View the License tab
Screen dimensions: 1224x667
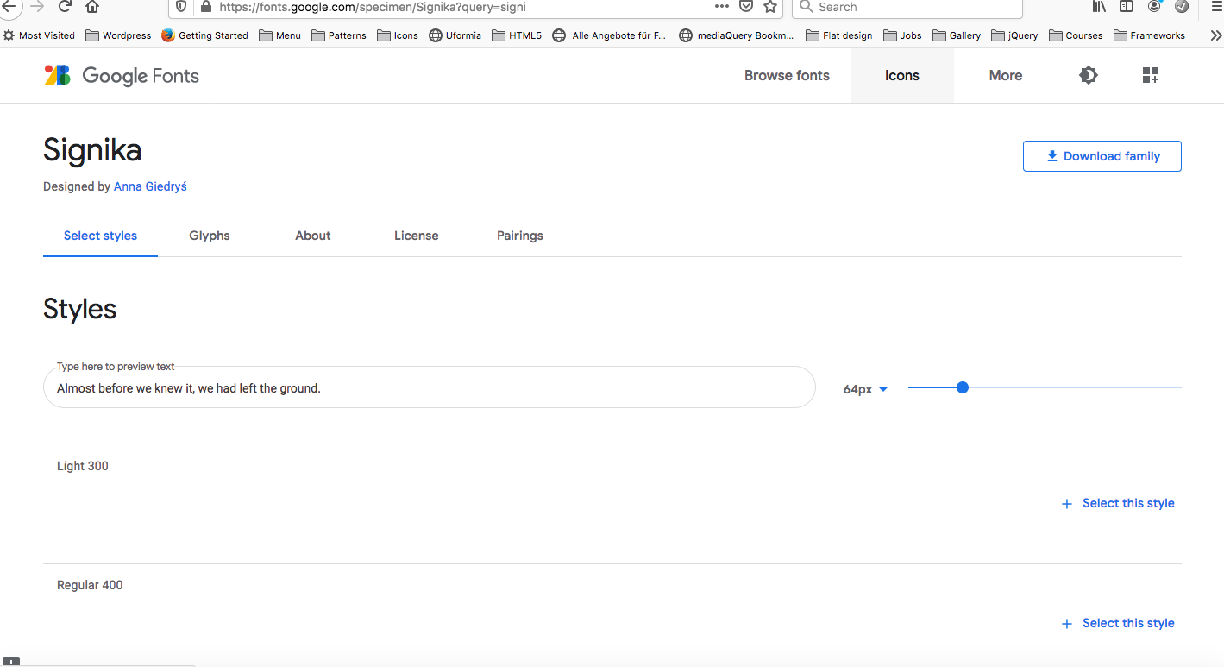pyautogui.click(x=417, y=236)
